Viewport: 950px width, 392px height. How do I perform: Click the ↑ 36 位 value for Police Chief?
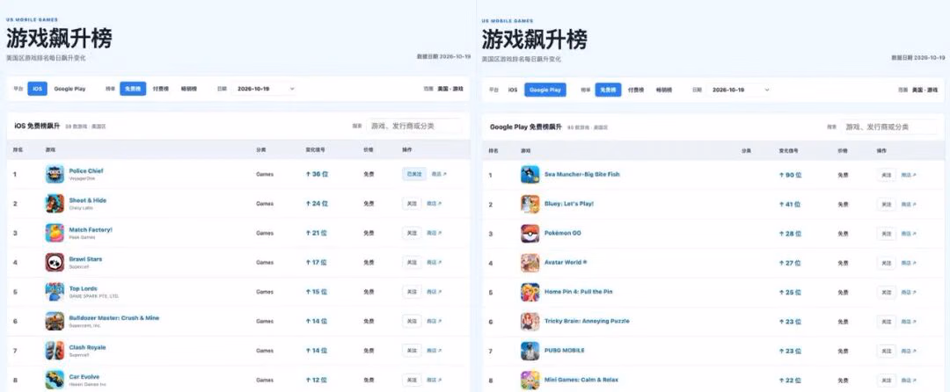317,174
